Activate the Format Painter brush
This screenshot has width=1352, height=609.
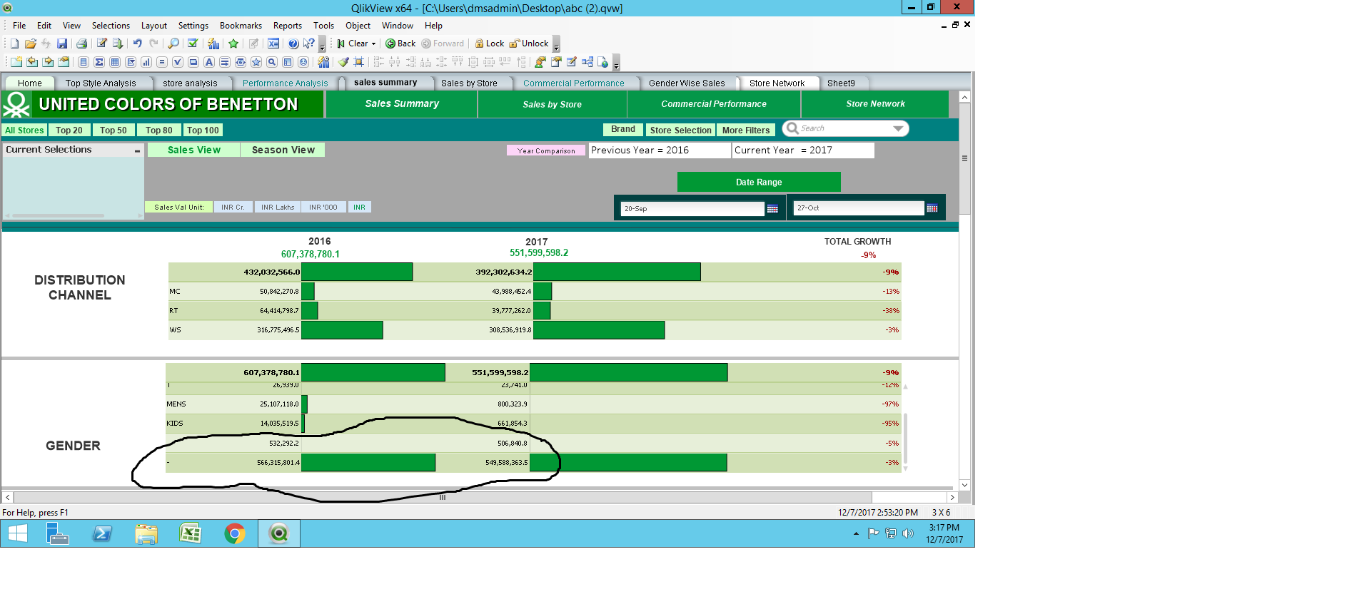tap(343, 62)
